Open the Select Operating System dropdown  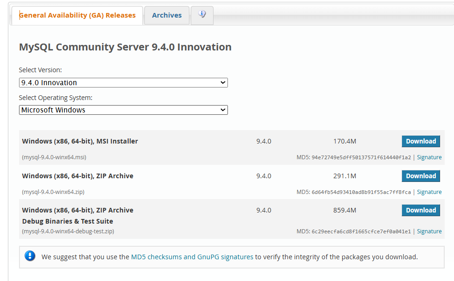click(123, 110)
